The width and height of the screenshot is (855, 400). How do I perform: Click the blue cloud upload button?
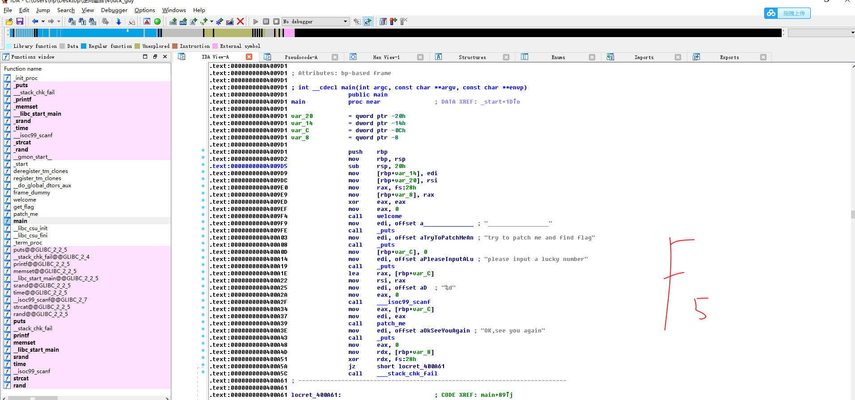pyautogui.click(x=787, y=13)
